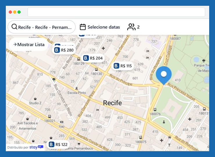Click the Itaú bank icon
Viewport: 215px width, 157px height.
coord(62,122)
